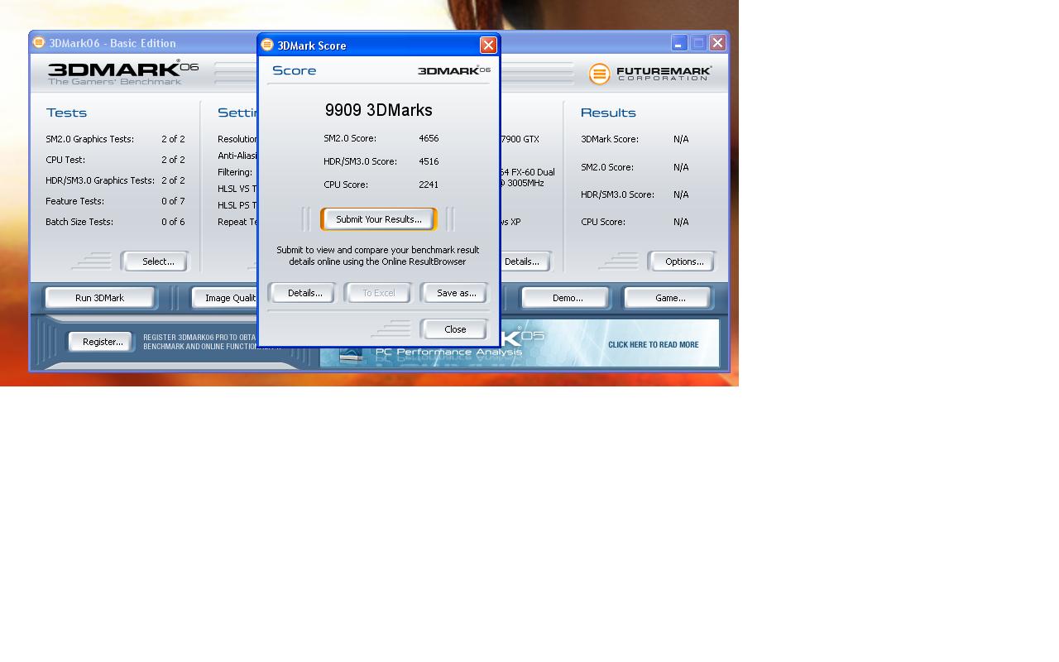Maximize the 3DMark06 main window

click(698, 42)
